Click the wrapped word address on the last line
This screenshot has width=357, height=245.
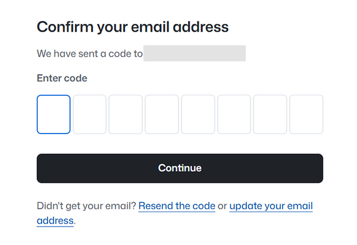coord(55,221)
